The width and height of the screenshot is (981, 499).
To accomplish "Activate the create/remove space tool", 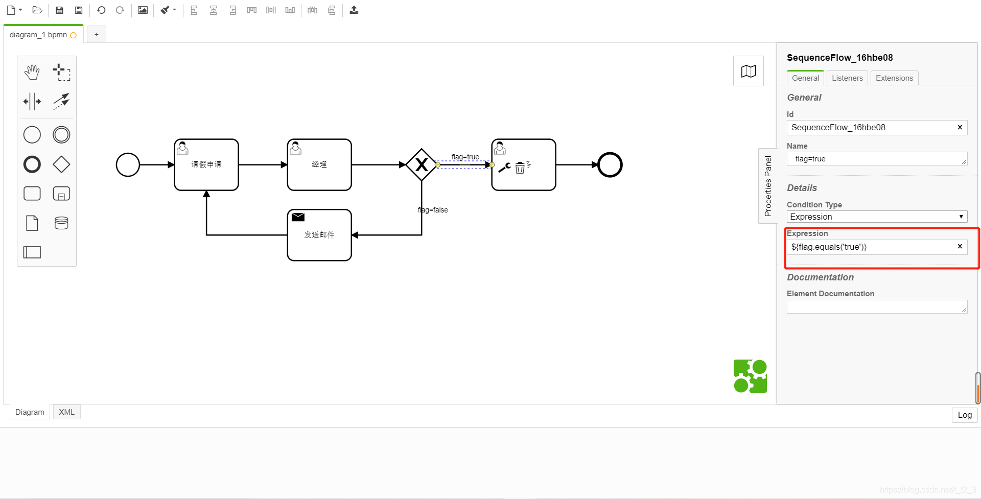I will pyautogui.click(x=32, y=102).
